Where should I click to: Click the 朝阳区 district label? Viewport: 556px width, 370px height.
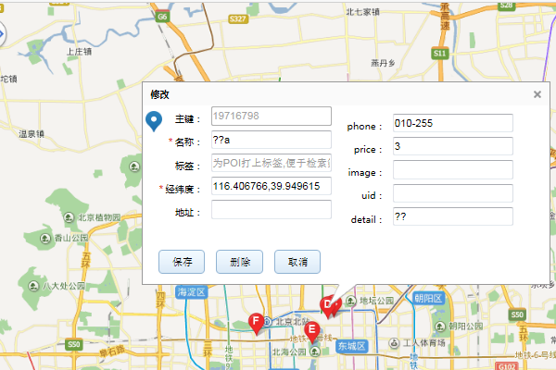[x=429, y=299]
